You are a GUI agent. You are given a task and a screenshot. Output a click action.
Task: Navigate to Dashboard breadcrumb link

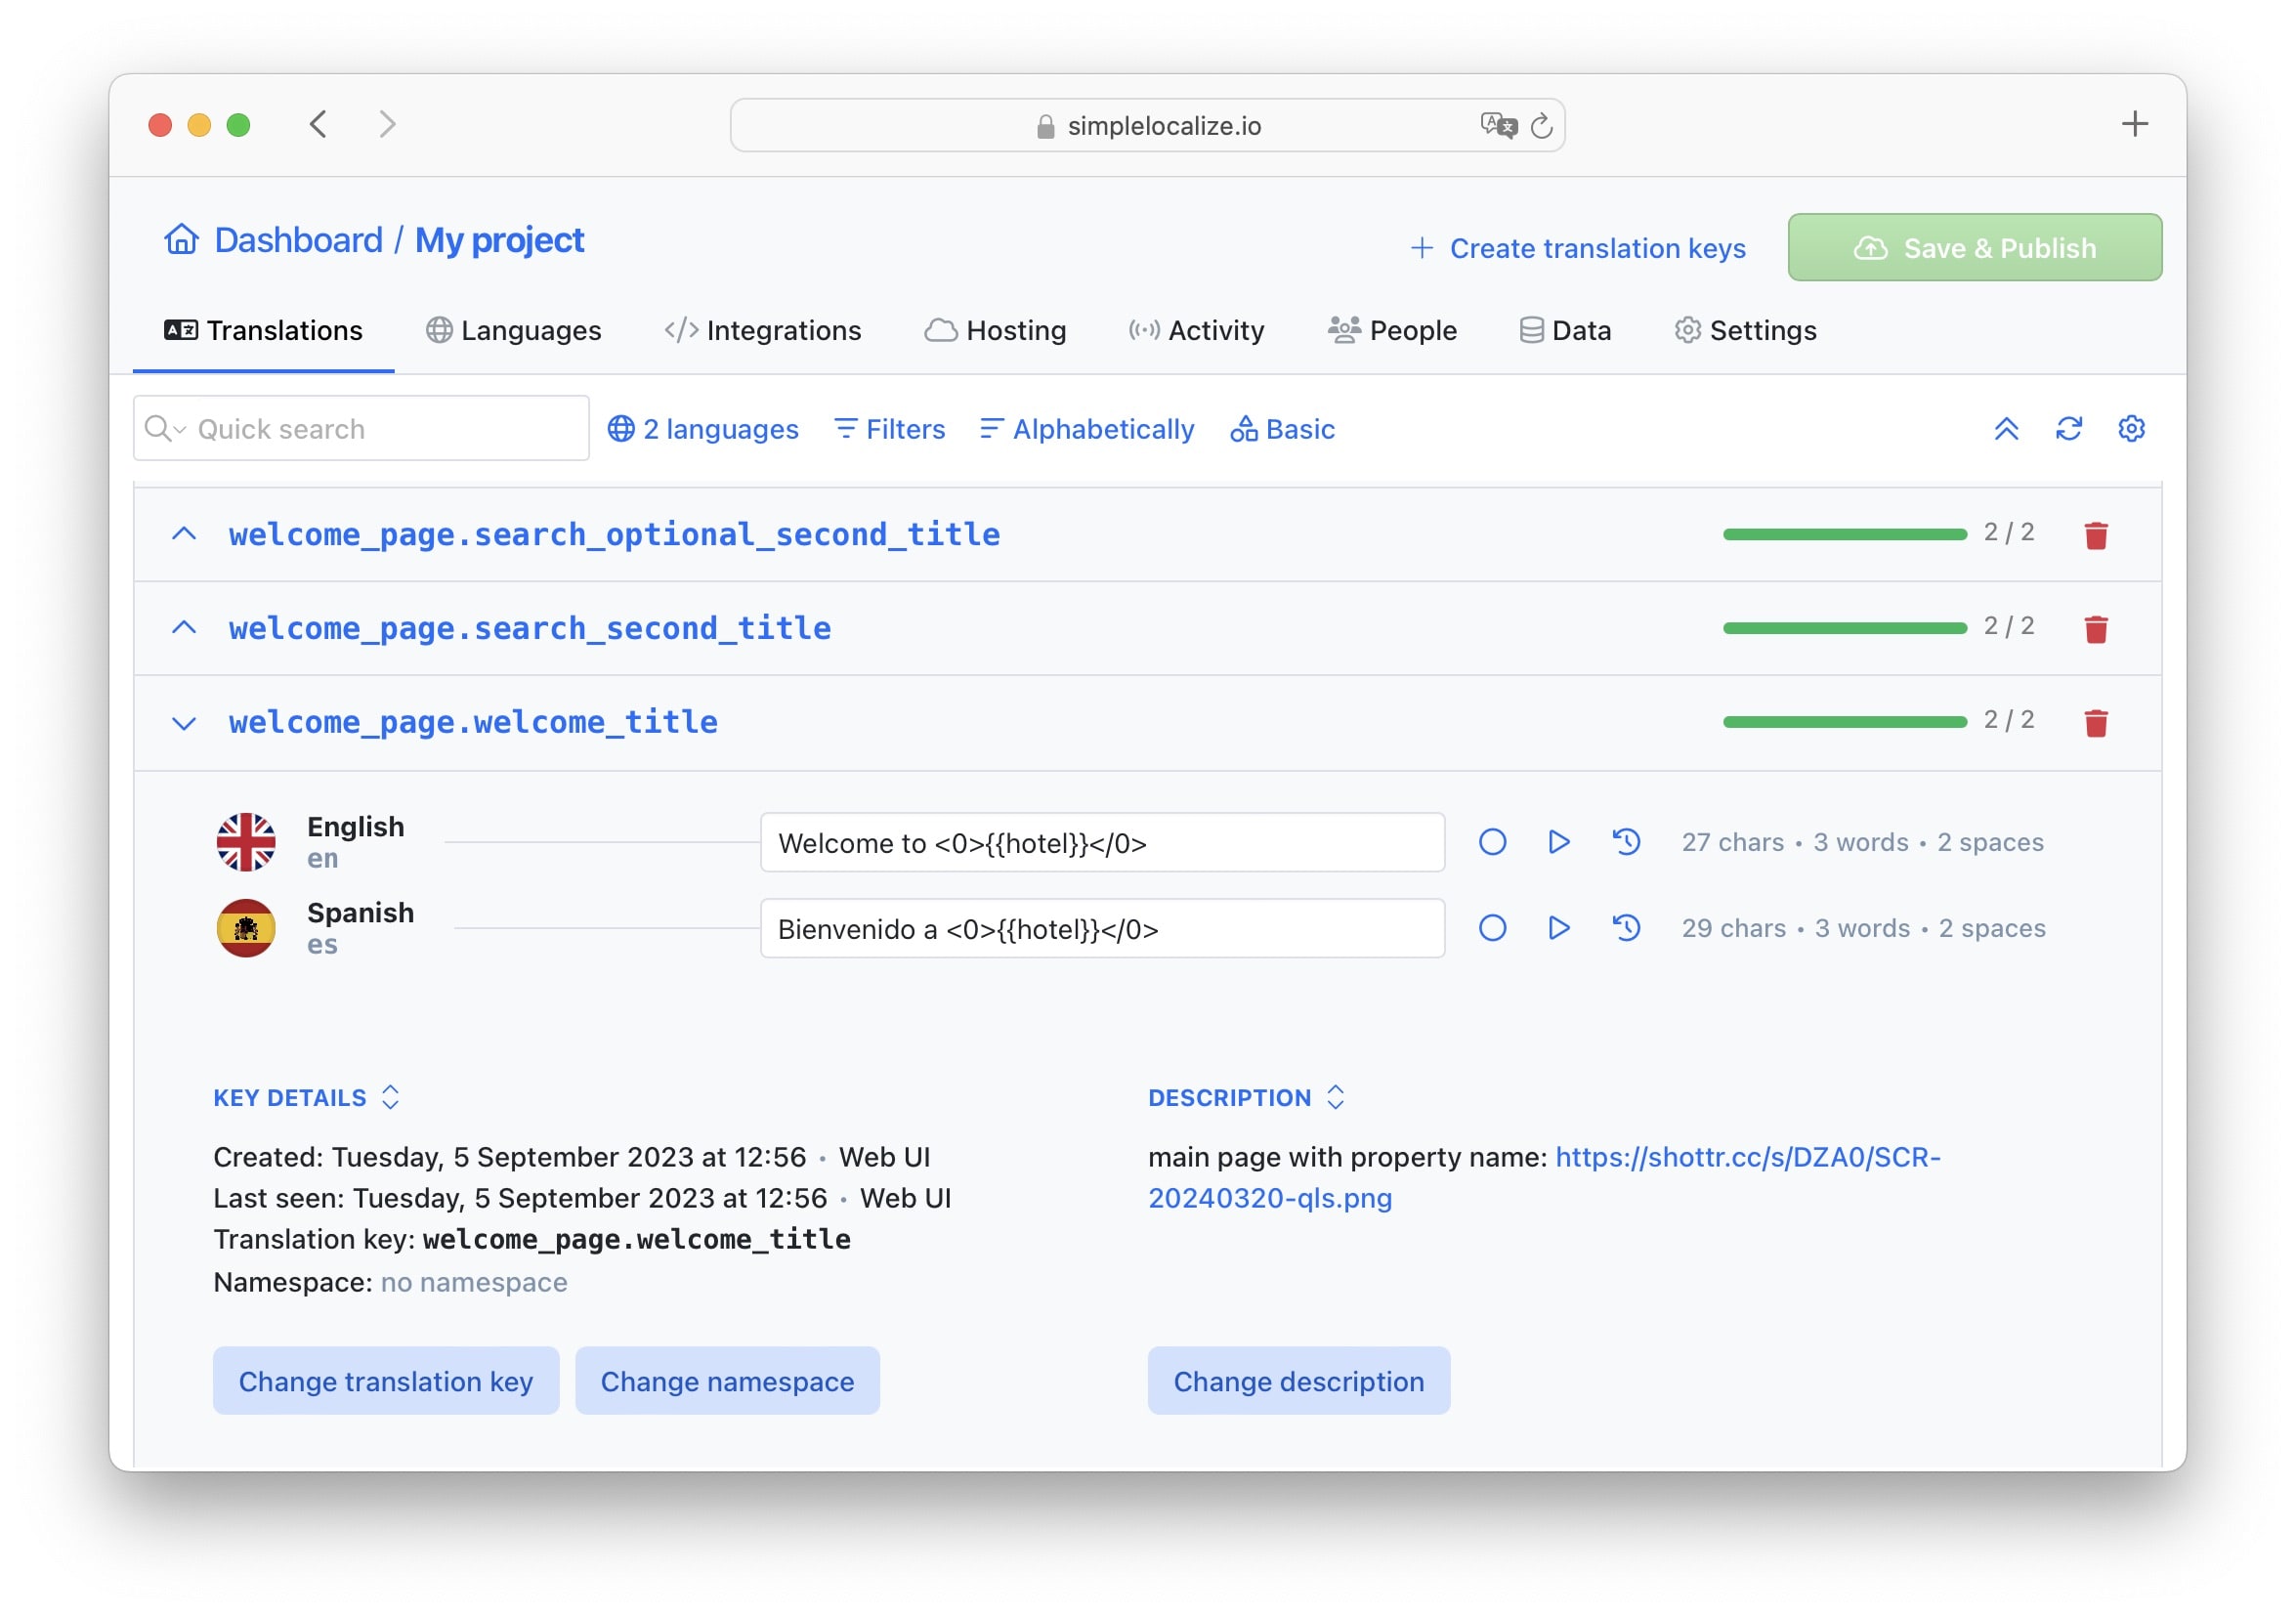[x=298, y=240]
